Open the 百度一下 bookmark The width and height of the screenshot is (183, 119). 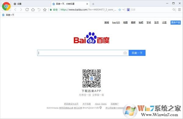tap(8, 15)
